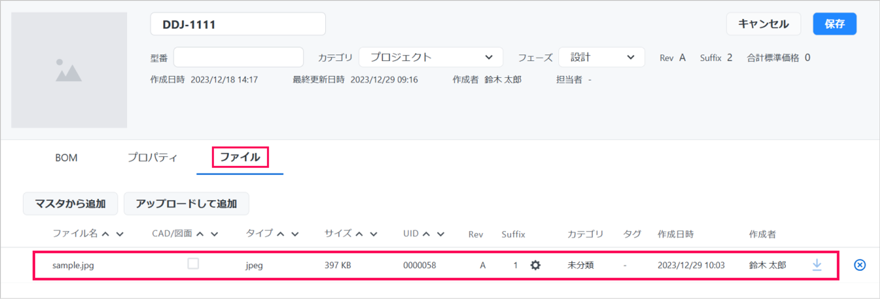The width and height of the screenshot is (880, 299).
Task: Sort file name column descending
Action: pyautogui.click(x=120, y=234)
